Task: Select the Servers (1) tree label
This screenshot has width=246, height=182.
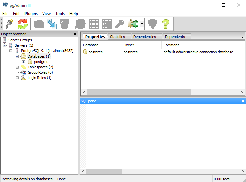Action: click(24, 45)
